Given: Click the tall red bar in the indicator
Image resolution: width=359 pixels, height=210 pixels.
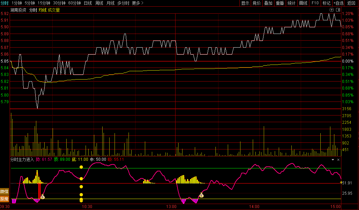Looking at the screenshot, I should tap(39, 191).
